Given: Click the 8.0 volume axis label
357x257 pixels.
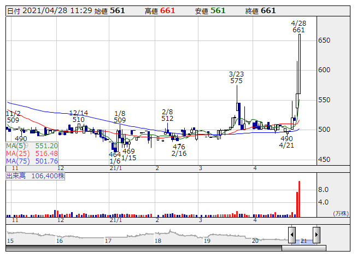Looking at the screenshot, I should (x=323, y=190).
